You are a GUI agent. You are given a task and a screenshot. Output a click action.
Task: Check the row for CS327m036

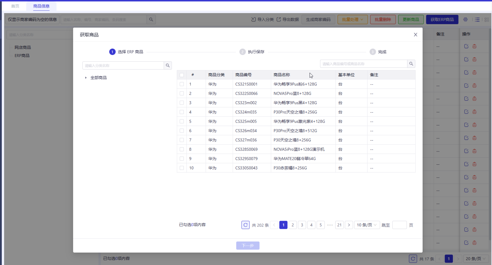click(182, 140)
